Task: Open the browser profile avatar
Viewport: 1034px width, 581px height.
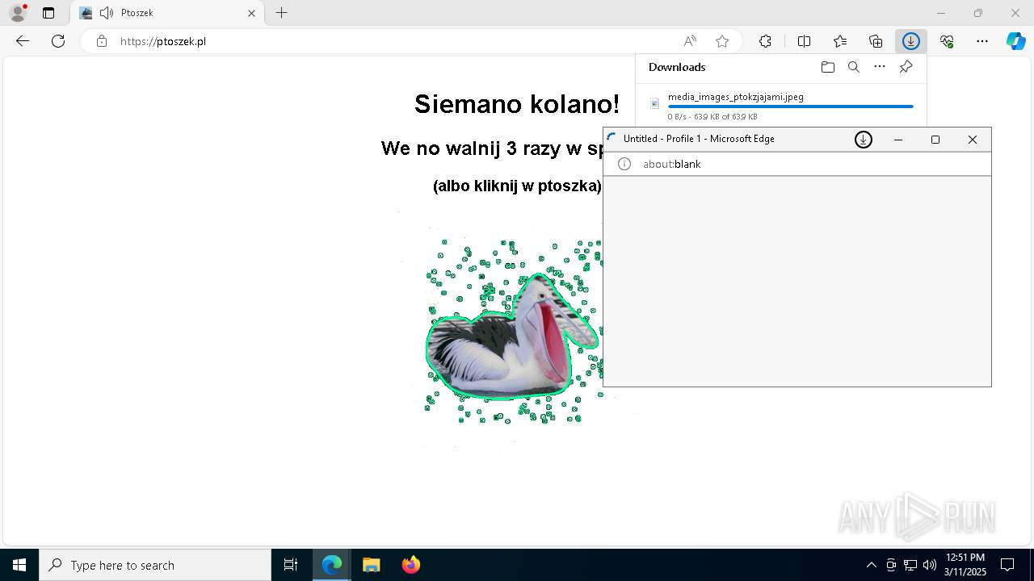Action: pos(18,13)
